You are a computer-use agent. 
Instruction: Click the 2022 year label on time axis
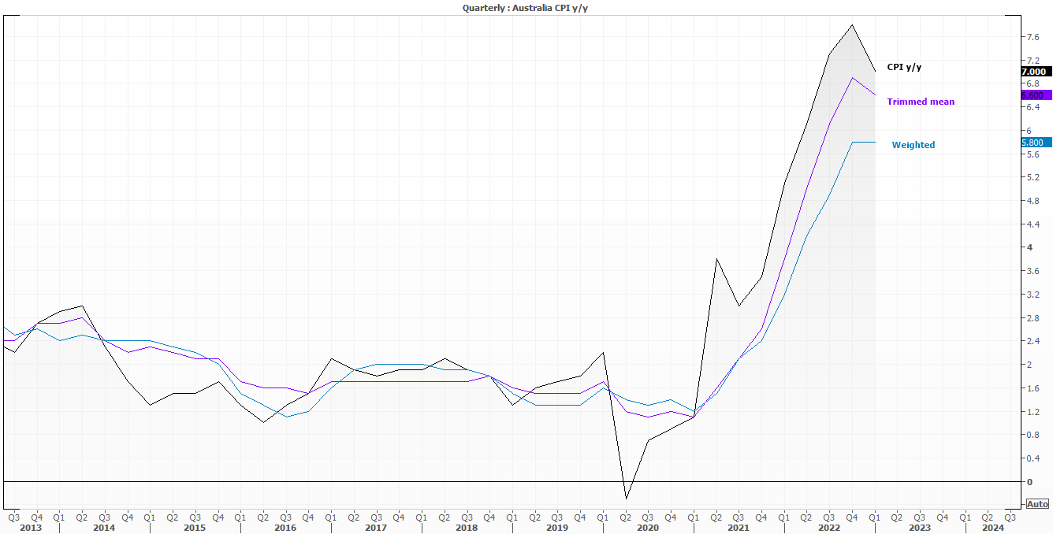click(x=829, y=528)
